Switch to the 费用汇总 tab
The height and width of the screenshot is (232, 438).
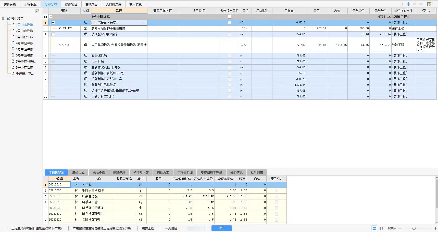coord(135,4)
